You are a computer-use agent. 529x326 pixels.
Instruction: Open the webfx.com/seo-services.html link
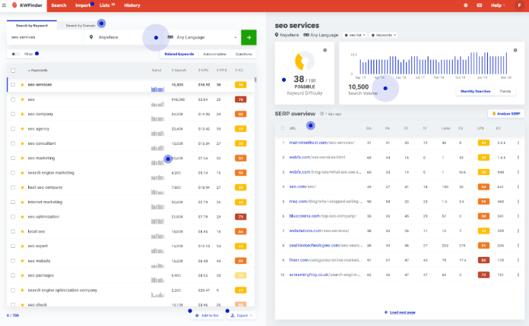click(x=317, y=158)
